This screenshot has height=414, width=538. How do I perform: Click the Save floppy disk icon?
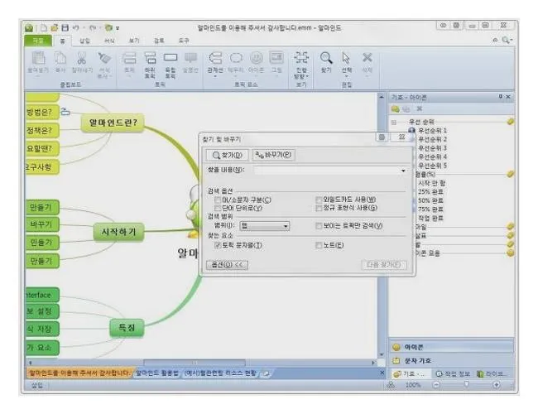65,28
